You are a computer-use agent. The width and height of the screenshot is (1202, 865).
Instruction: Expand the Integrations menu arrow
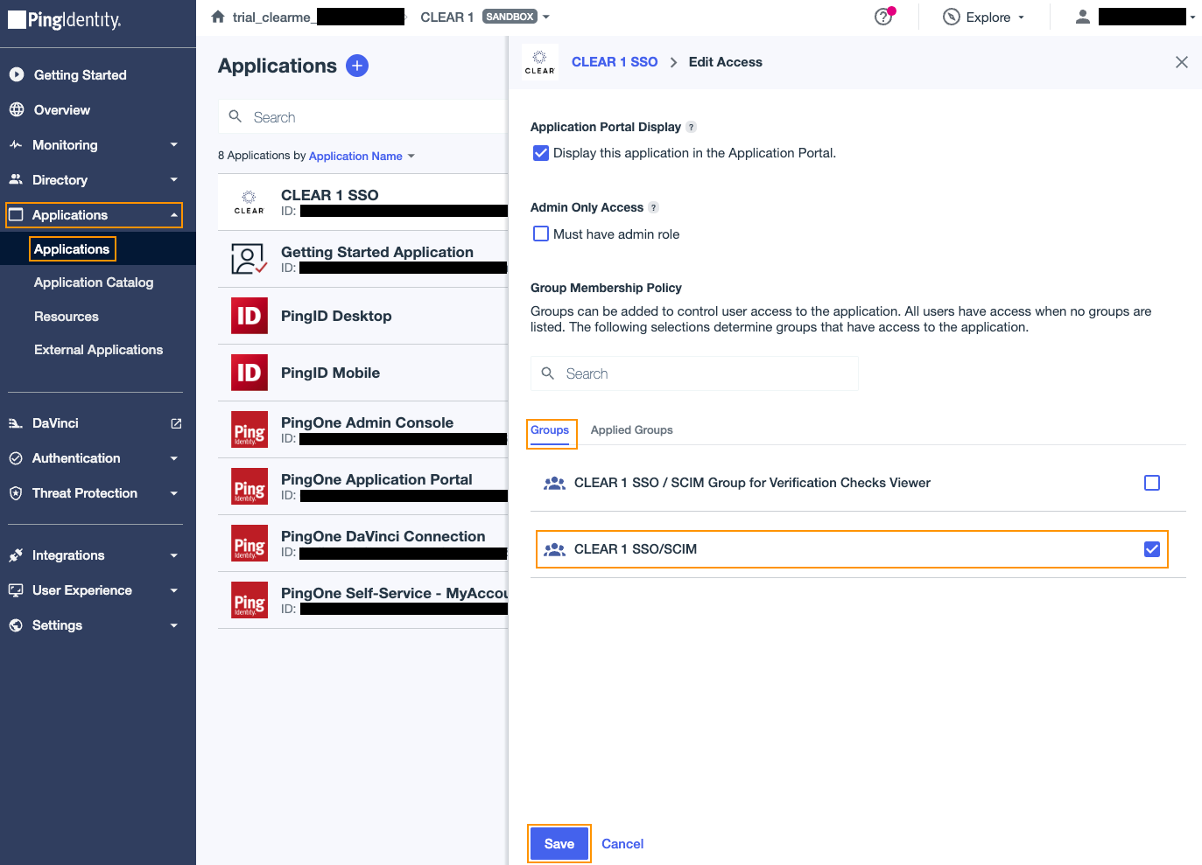174,555
